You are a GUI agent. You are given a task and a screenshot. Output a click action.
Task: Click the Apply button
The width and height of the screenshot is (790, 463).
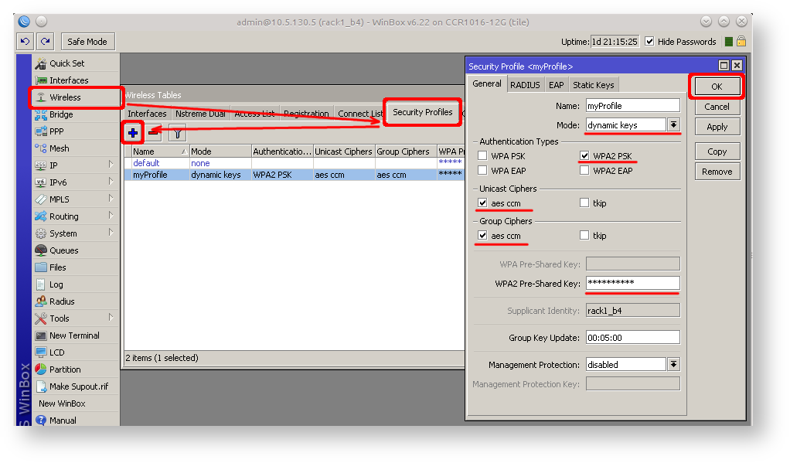coord(717,127)
